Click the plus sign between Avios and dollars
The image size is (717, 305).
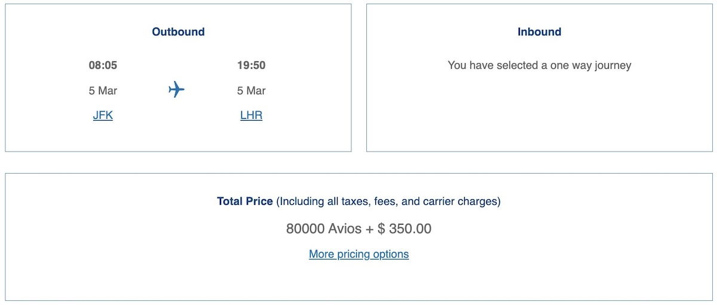[369, 229]
